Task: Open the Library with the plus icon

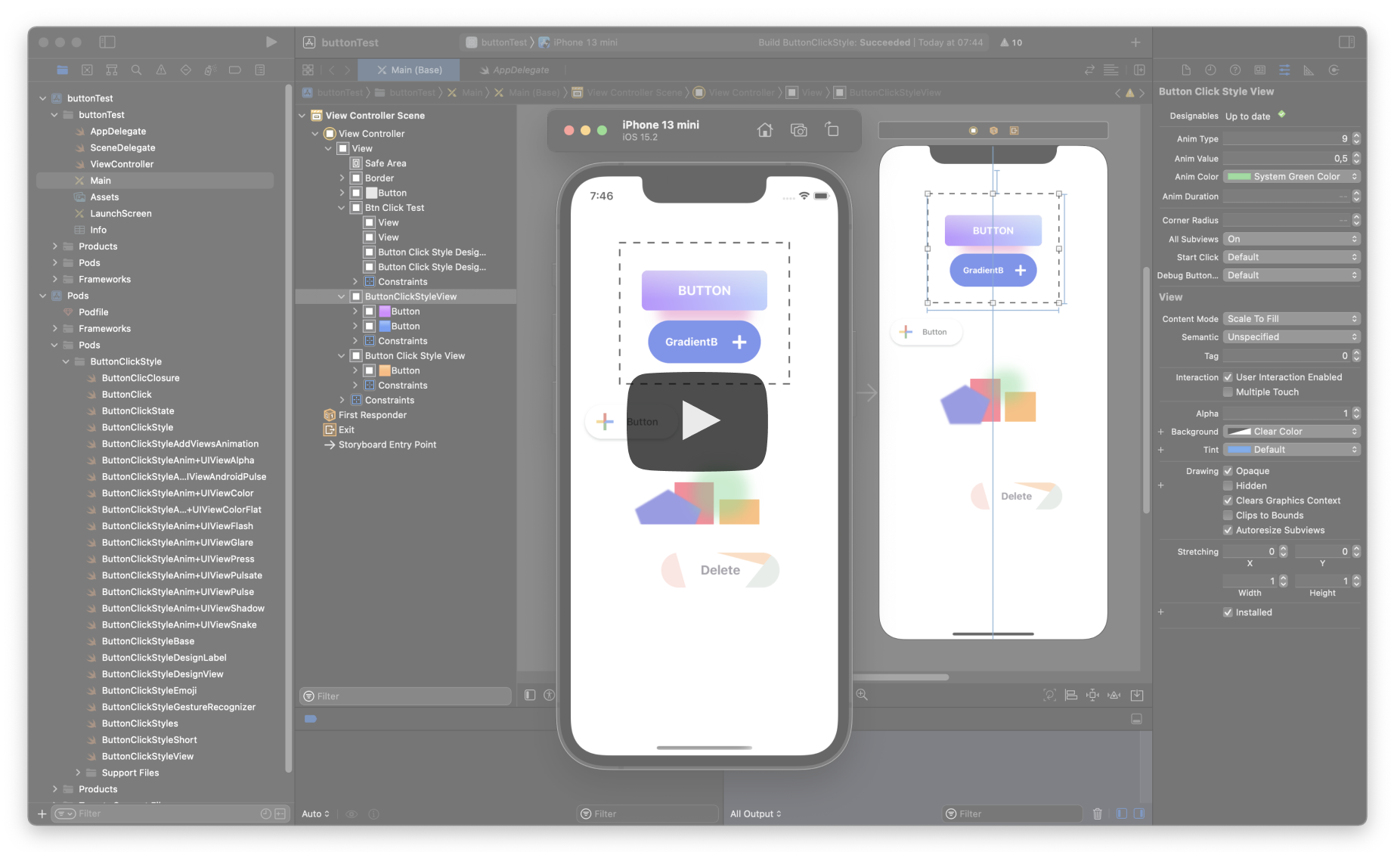Action: pos(1135,42)
